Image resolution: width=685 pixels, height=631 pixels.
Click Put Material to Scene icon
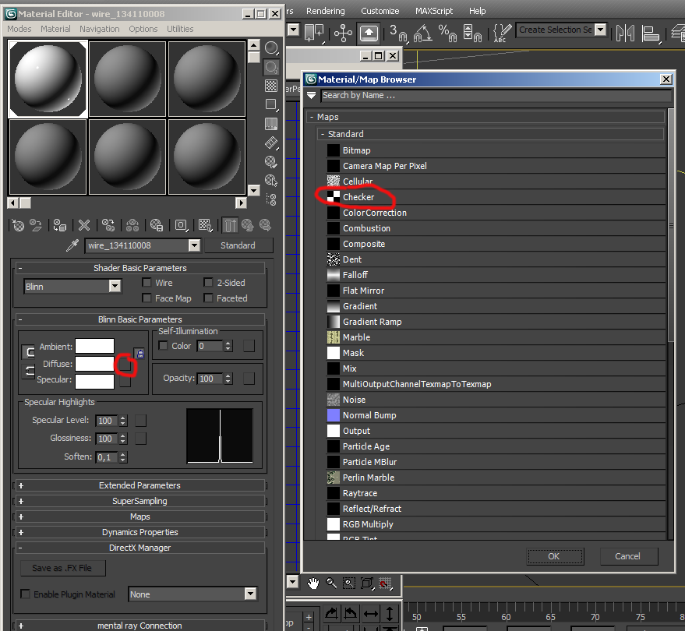pyautogui.click(x=36, y=225)
